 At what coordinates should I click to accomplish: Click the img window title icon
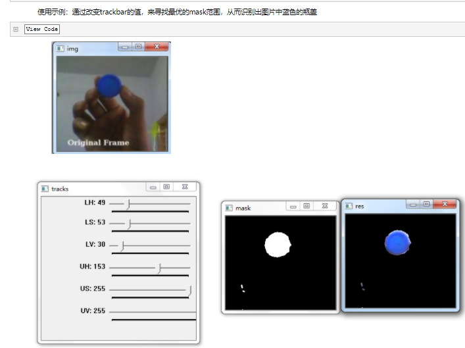pos(61,49)
